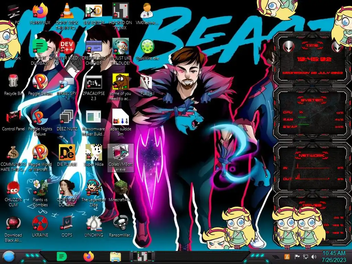Open the japan suicide sim icon

[x=121, y=123]
